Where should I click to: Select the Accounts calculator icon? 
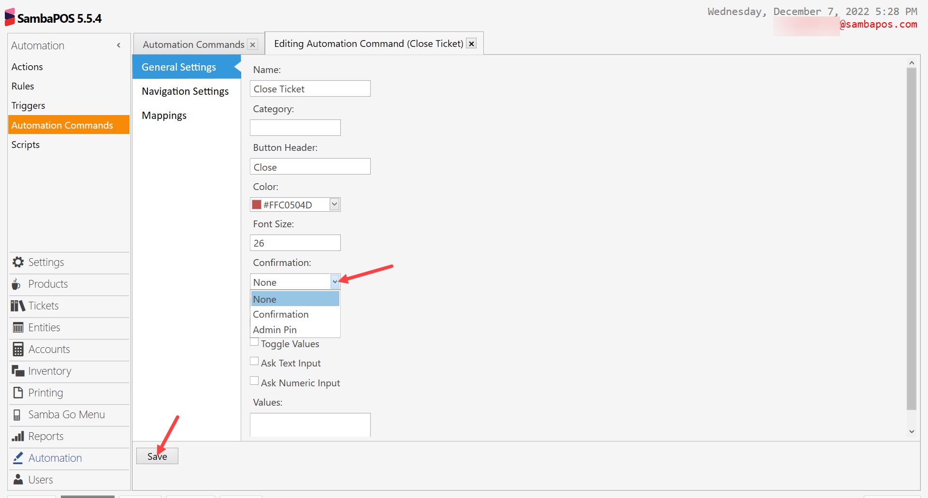(x=17, y=349)
